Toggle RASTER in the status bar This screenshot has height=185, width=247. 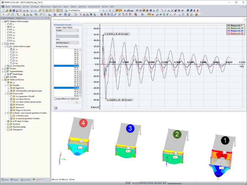pos(135,183)
